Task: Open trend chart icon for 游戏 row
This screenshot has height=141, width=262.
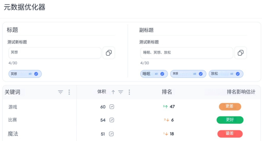Action: click(112, 107)
